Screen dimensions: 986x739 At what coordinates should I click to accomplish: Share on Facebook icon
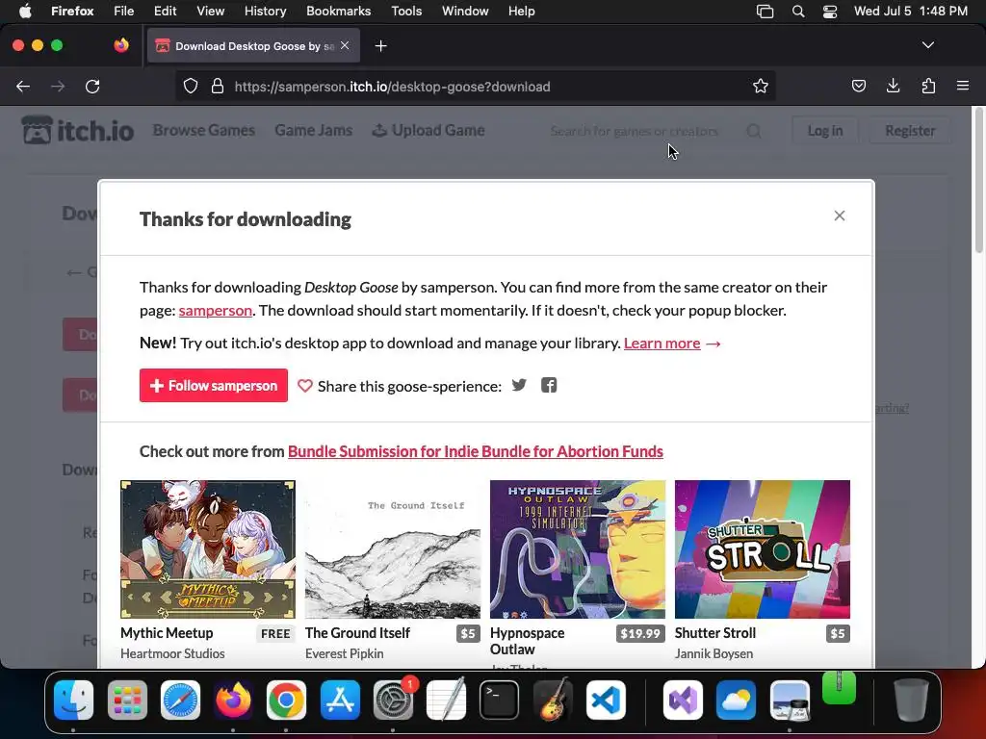point(549,385)
